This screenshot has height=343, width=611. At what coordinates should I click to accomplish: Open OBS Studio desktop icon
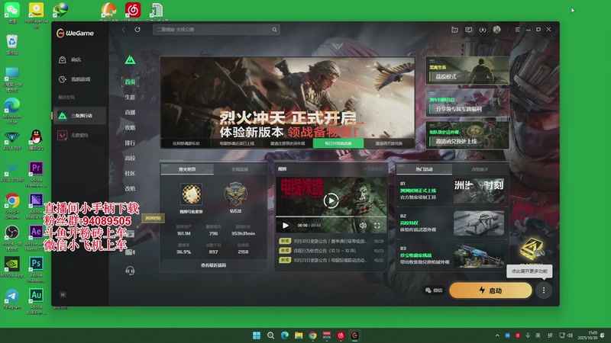(x=12, y=238)
